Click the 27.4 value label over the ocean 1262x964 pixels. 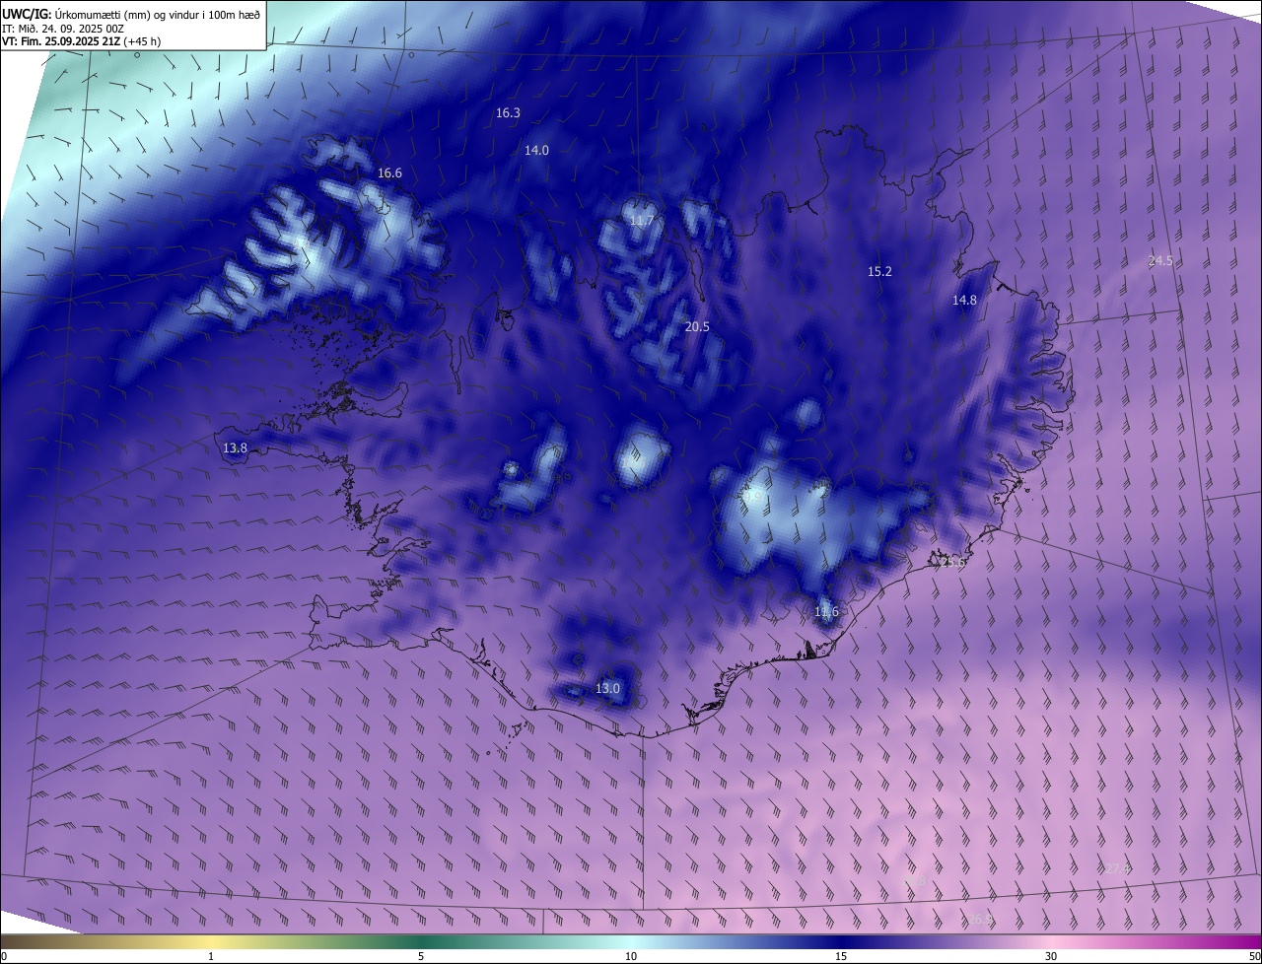(1117, 868)
